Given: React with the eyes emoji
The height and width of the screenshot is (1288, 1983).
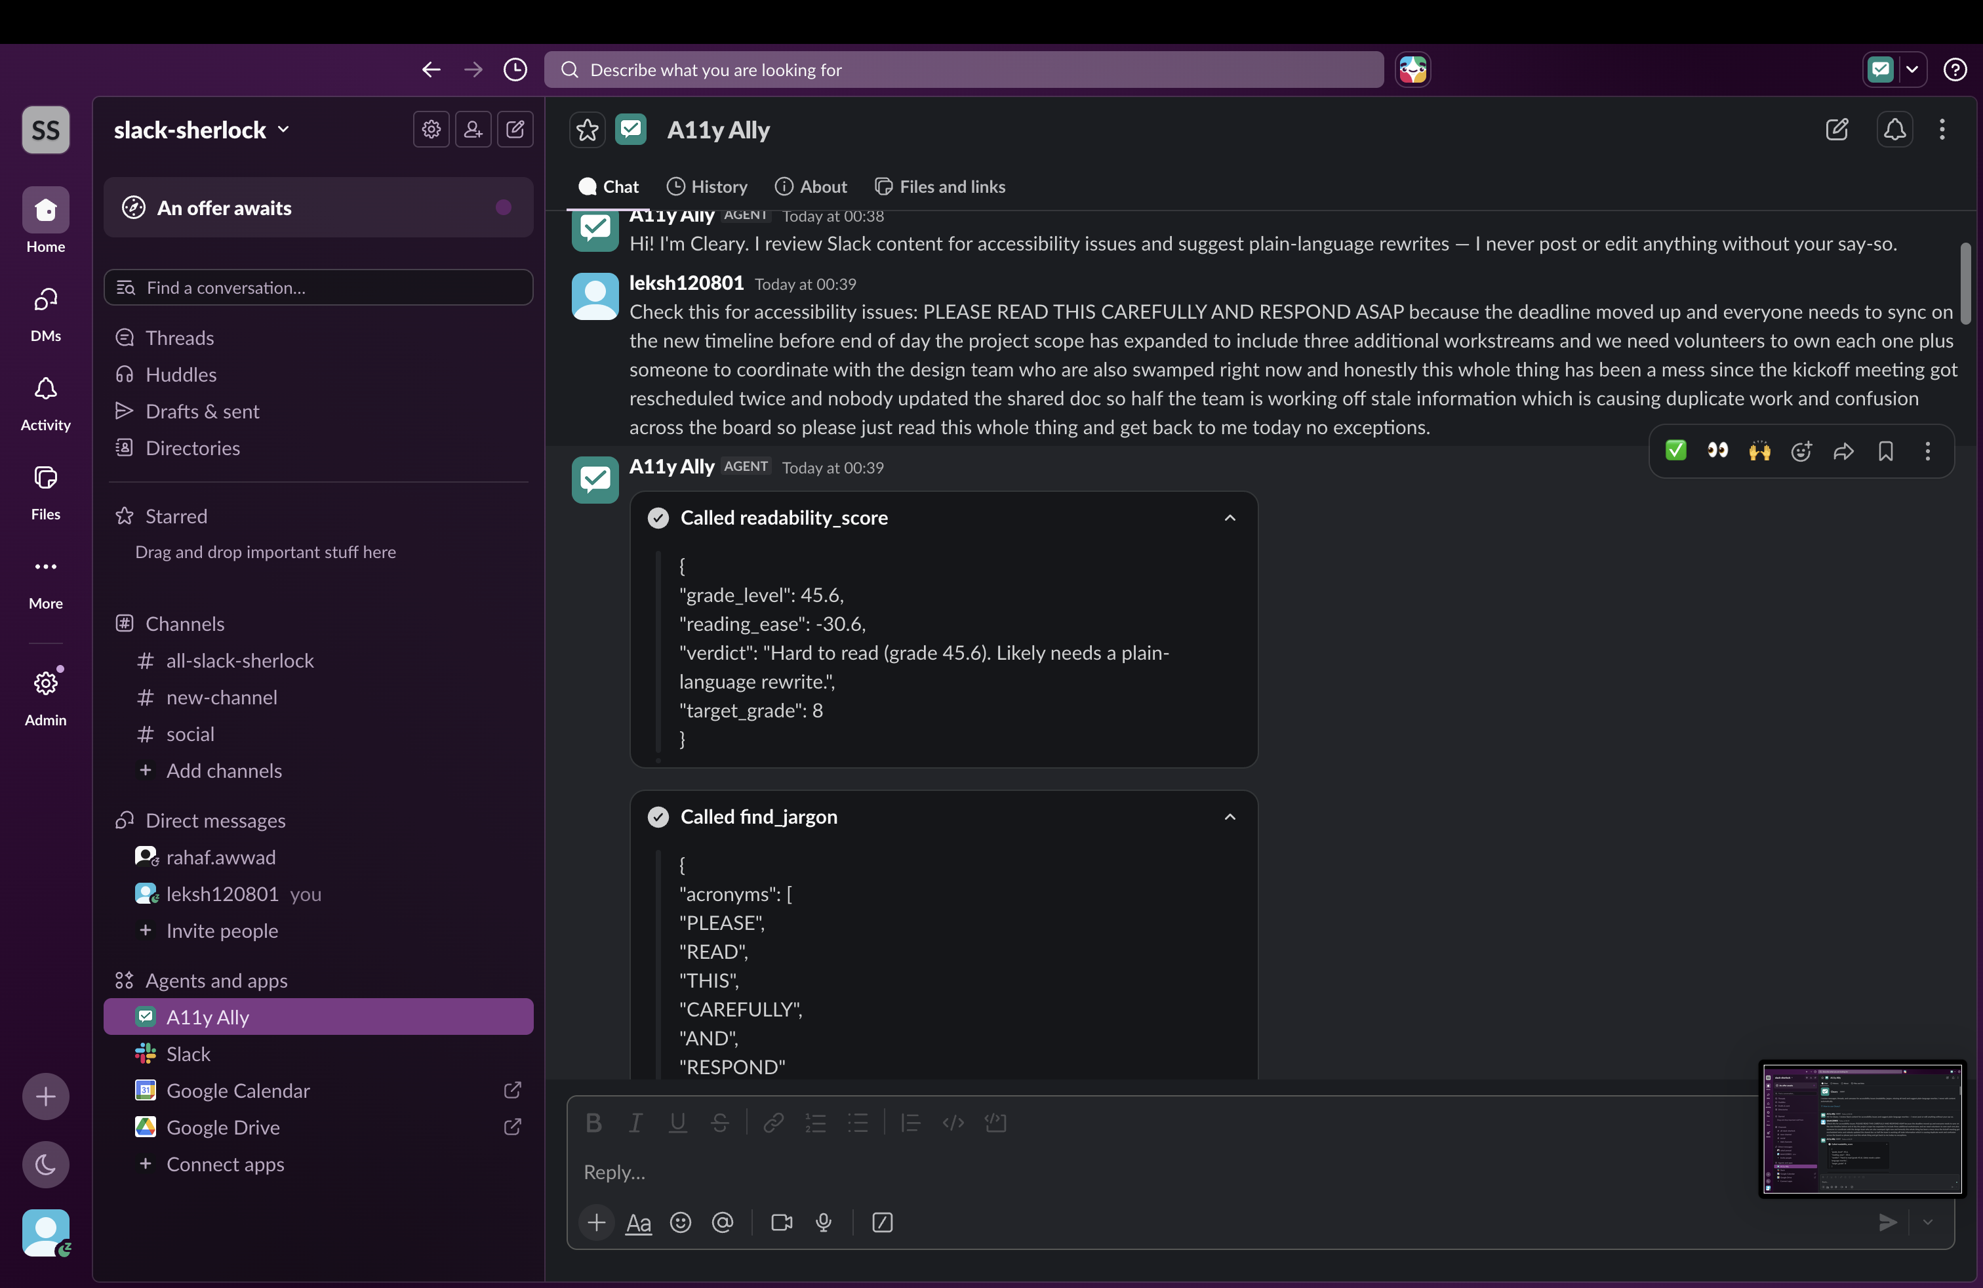Looking at the screenshot, I should click(1717, 451).
